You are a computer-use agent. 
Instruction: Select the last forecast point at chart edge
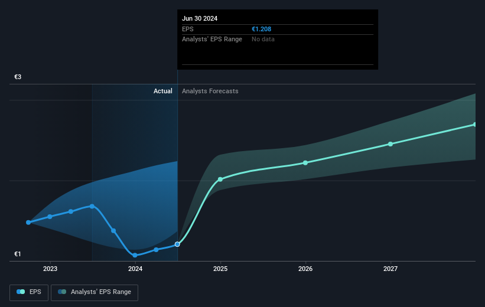(475, 125)
